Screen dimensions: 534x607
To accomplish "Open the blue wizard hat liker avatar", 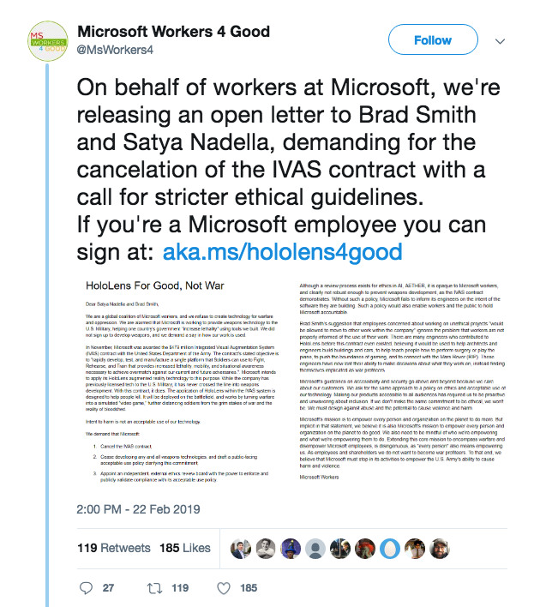I will (290, 547).
